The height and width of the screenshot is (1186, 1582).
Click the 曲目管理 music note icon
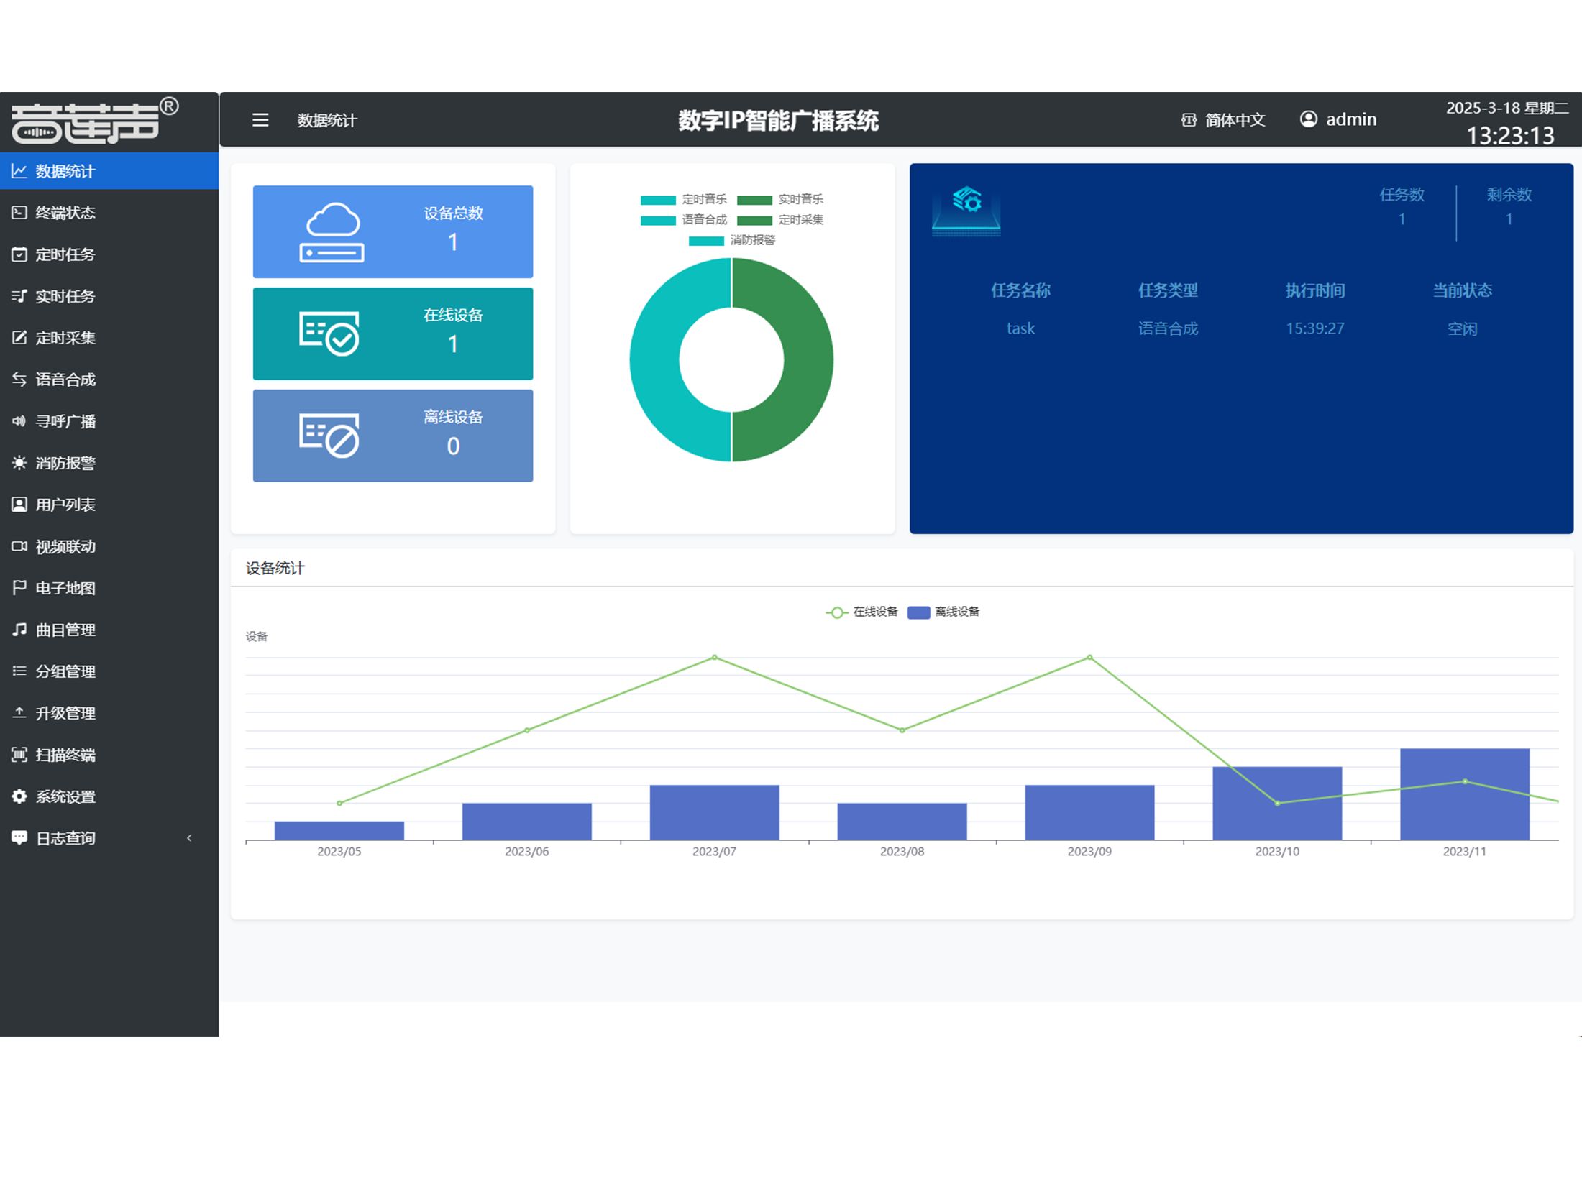[x=19, y=630]
